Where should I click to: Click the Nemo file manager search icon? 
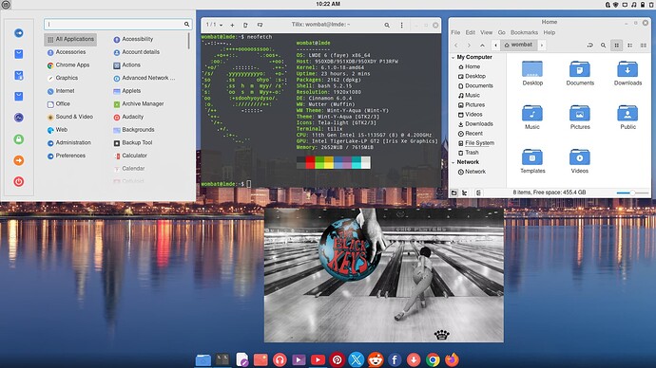coord(604,46)
